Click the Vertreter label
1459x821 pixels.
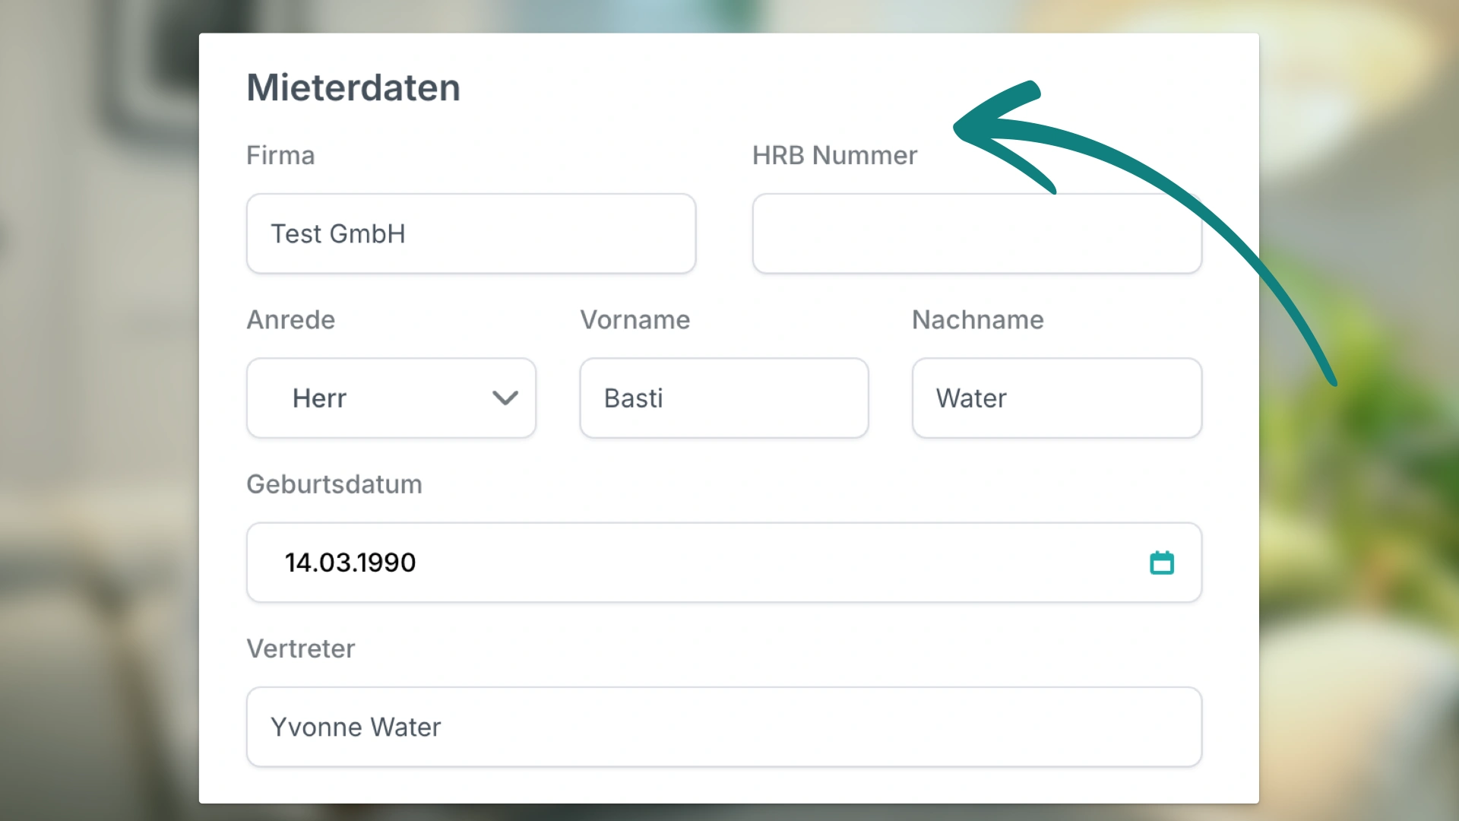[300, 648]
